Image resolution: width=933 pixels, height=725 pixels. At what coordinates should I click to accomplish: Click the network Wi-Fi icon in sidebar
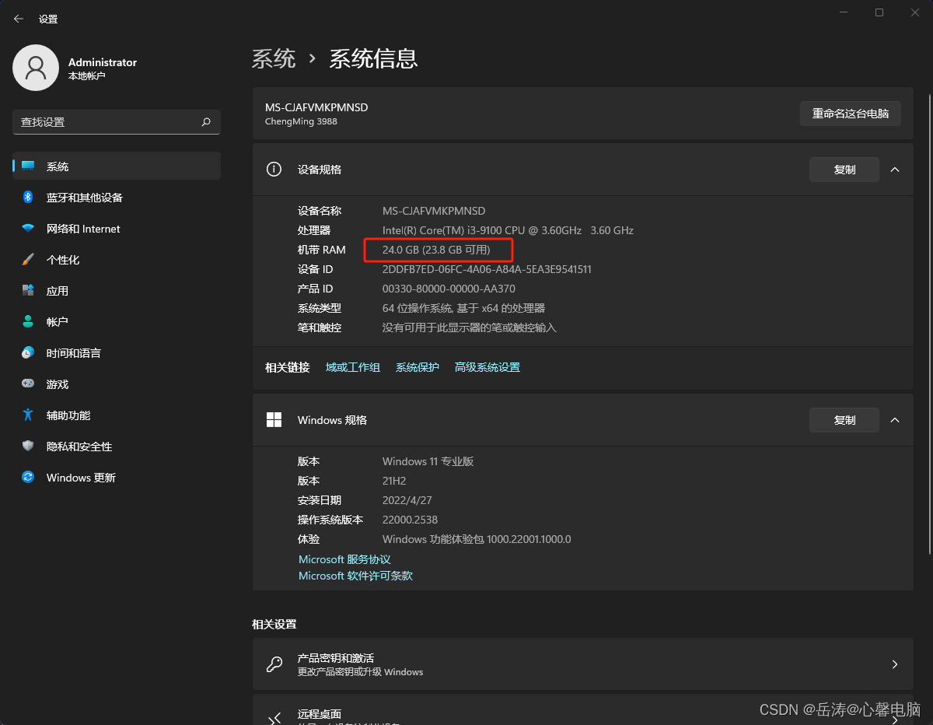(28, 229)
